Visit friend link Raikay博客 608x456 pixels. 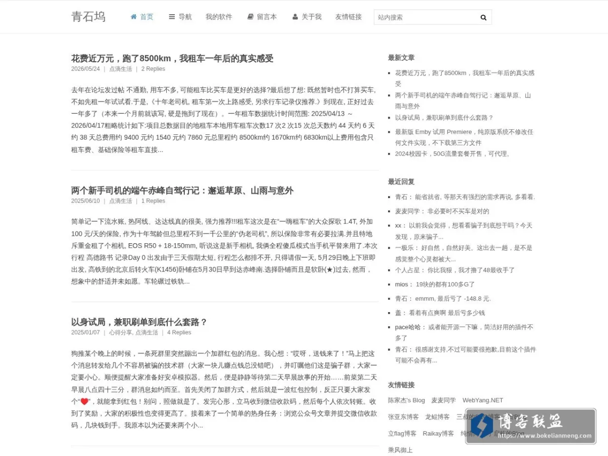point(438,434)
